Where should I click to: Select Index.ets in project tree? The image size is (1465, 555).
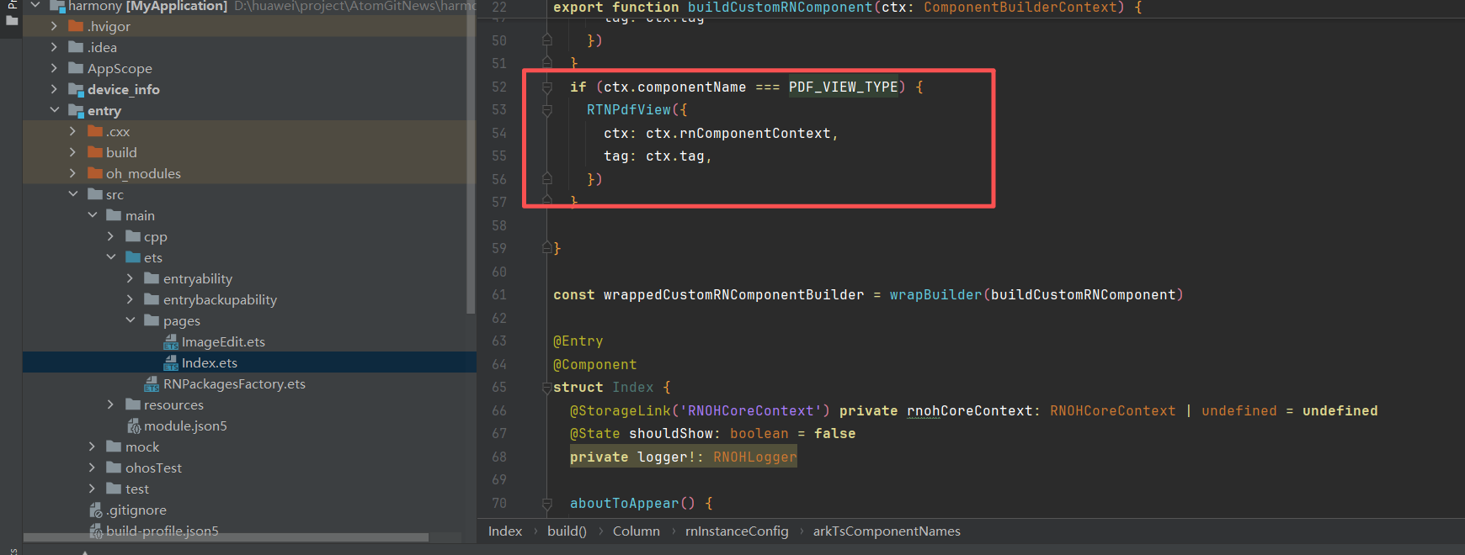click(x=210, y=362)
